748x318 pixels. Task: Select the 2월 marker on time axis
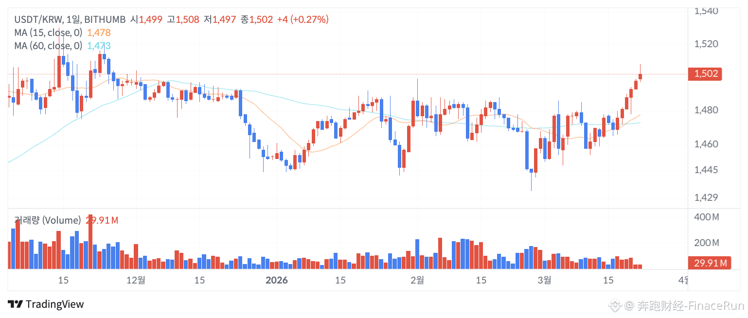coord(417,280)
